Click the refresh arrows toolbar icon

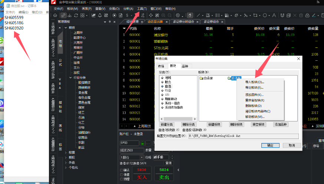coord(76,15)
